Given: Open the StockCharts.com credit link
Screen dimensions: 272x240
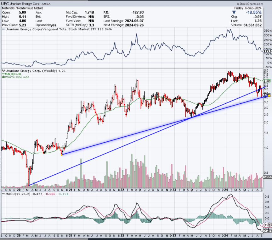Looking at the screenshot, I should (250, 4).
